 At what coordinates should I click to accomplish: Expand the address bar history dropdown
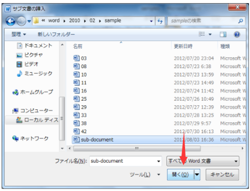151,21
